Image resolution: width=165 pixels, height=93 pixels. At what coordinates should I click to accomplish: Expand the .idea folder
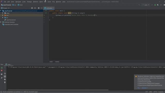pyautogui.click(x=3, y=13)
